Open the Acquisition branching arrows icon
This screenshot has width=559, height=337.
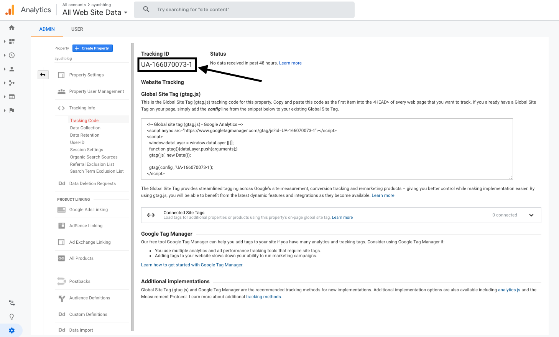[12, 83]
